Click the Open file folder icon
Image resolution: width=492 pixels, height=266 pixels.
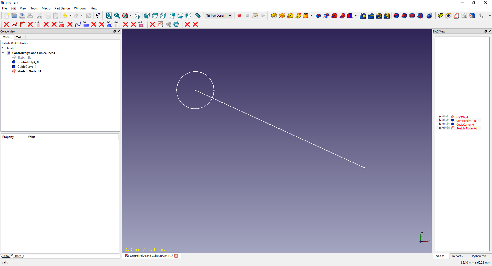point(14,16)
